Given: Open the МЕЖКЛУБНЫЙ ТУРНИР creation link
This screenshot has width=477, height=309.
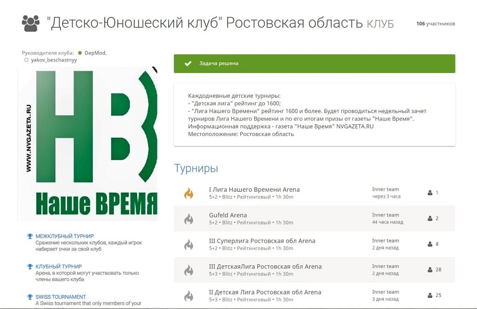Looking at the screenshot, I should pos(64,236).
